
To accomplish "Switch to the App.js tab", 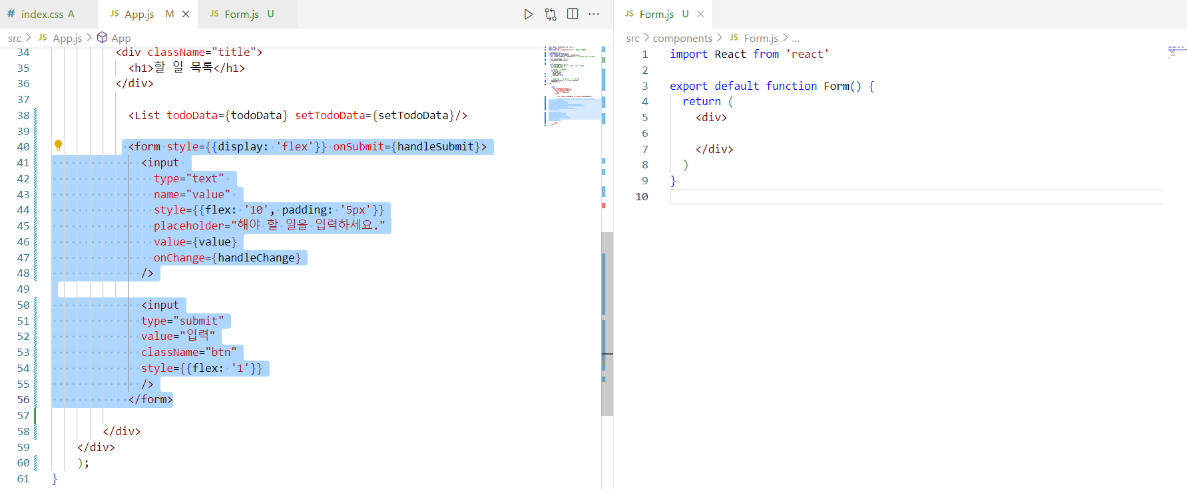I will click(x=138, y=14).
